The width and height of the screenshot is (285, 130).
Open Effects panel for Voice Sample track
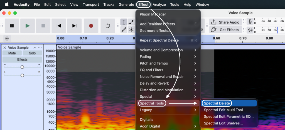[x=22, y=59]
